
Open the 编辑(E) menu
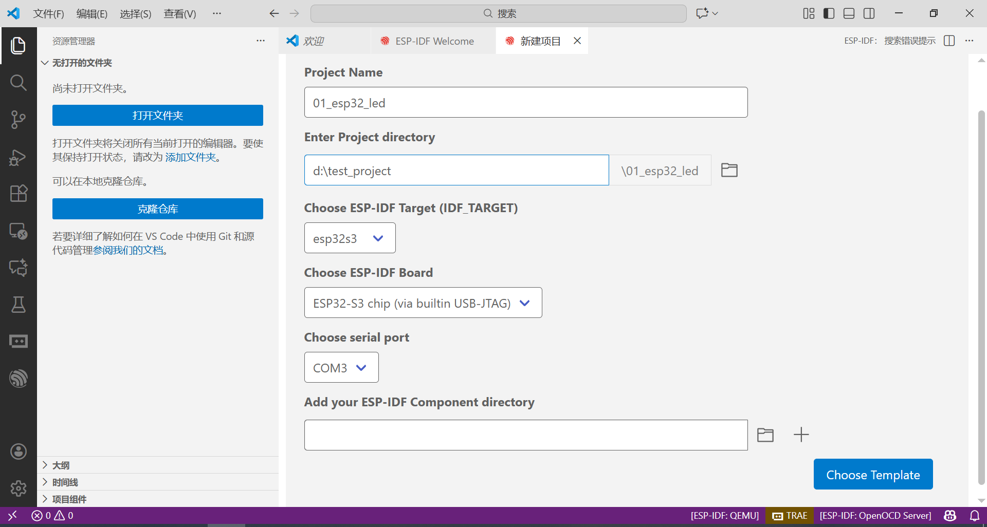92,13
